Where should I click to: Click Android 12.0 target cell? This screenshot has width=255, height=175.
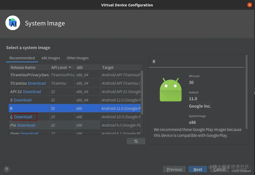[x=121, y=100]
